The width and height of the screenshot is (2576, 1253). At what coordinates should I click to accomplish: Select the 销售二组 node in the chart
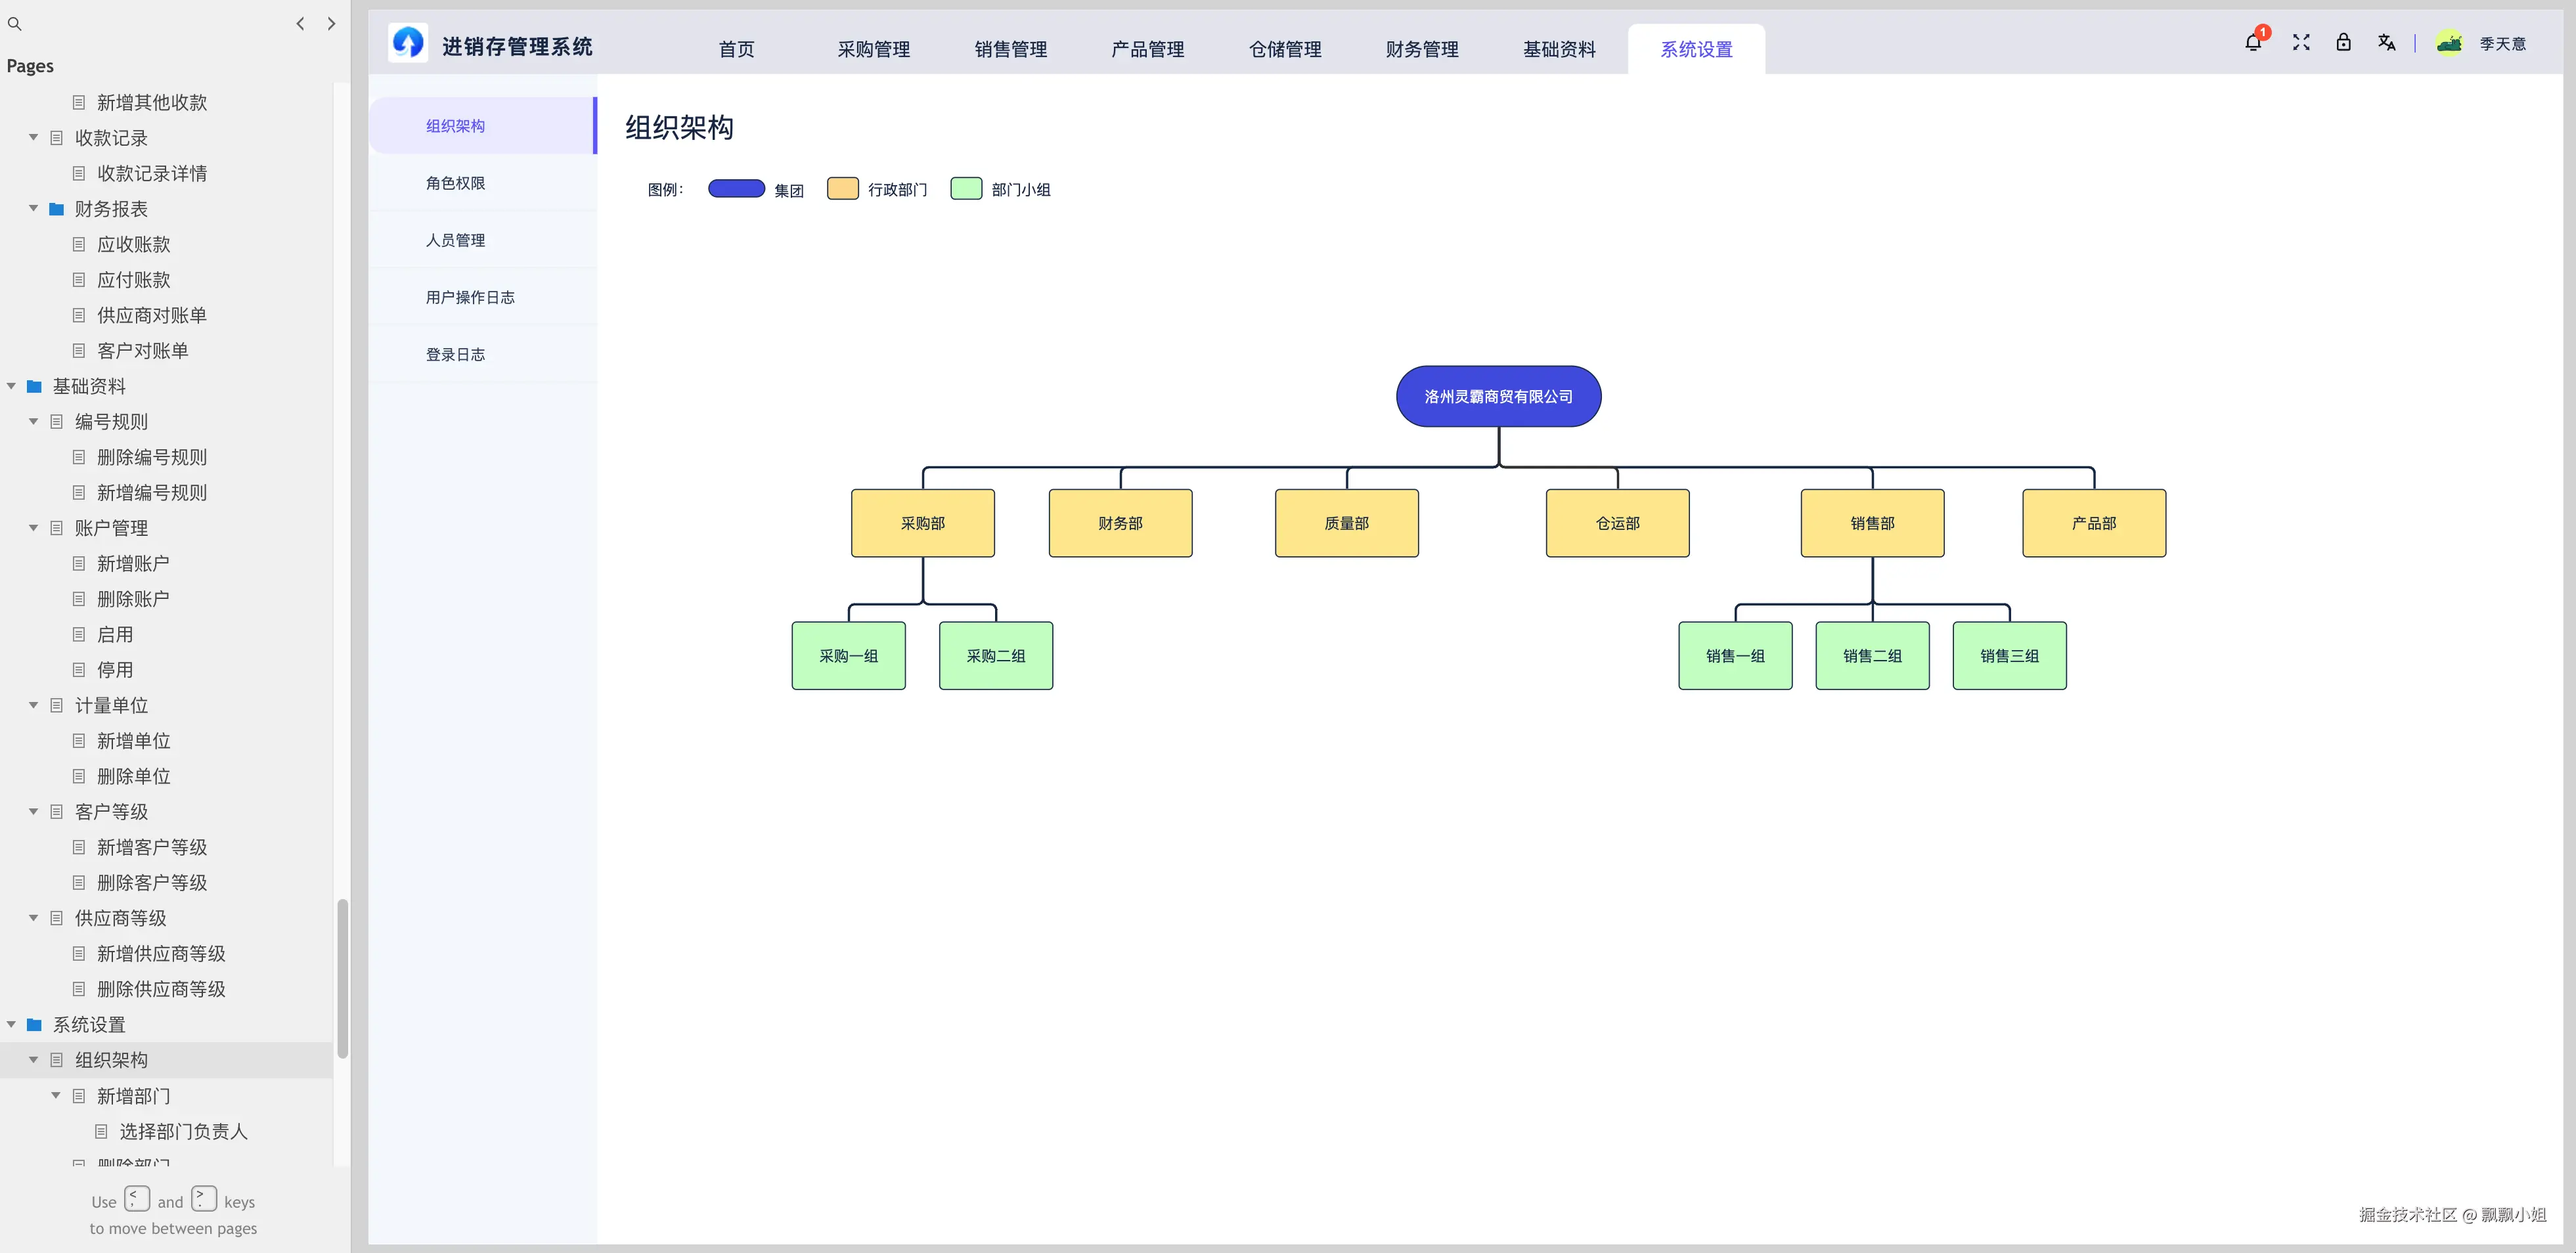[x=1872, y=655]
